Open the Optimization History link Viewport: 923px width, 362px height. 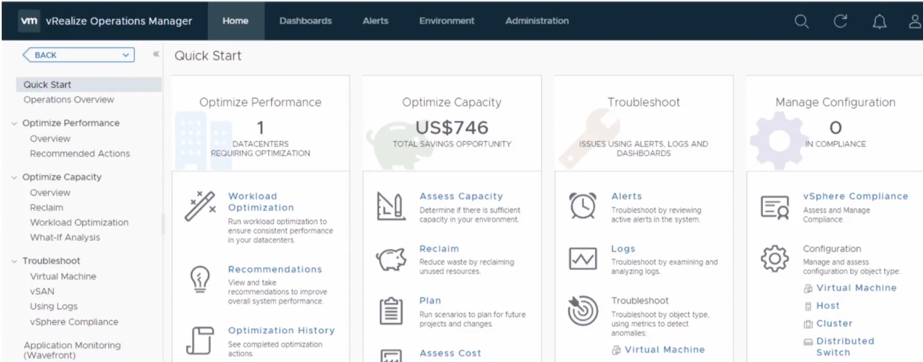point(282,331)
